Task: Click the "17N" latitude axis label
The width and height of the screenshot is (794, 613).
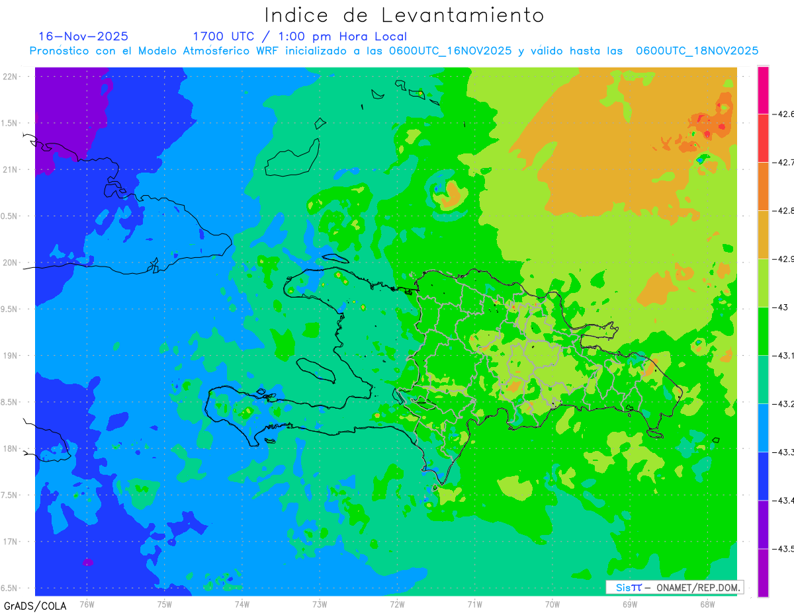Action: [10, 542]
